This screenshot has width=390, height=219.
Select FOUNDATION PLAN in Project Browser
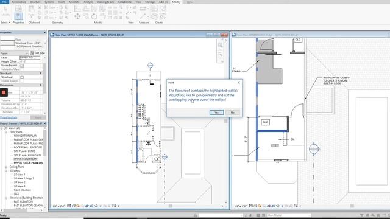click(x=26, y=136)
